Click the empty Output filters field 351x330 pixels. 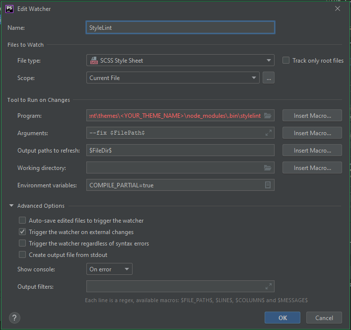tap(180, 286)
